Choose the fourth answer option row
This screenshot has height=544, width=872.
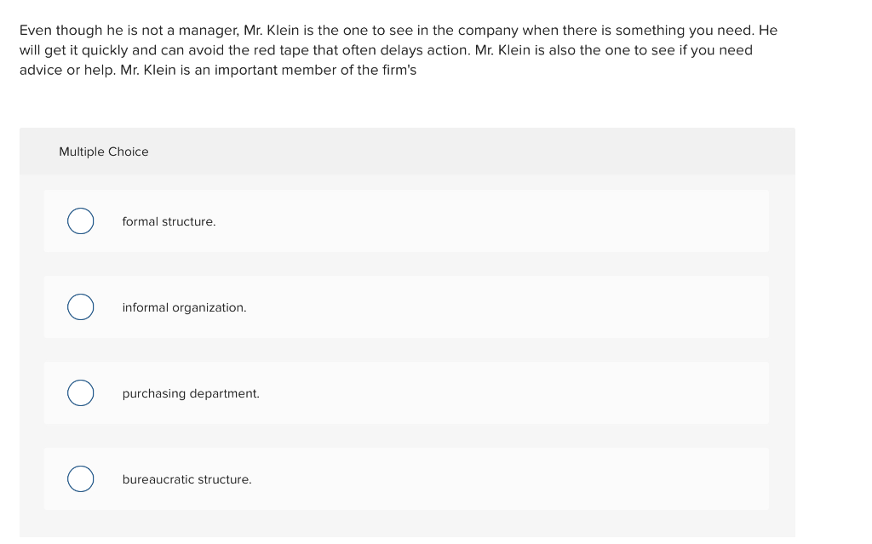[x=406, y=478]
